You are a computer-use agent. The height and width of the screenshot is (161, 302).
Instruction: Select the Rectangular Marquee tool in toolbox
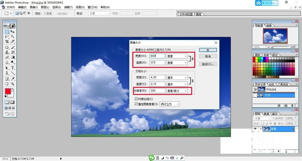pos(7,31)
